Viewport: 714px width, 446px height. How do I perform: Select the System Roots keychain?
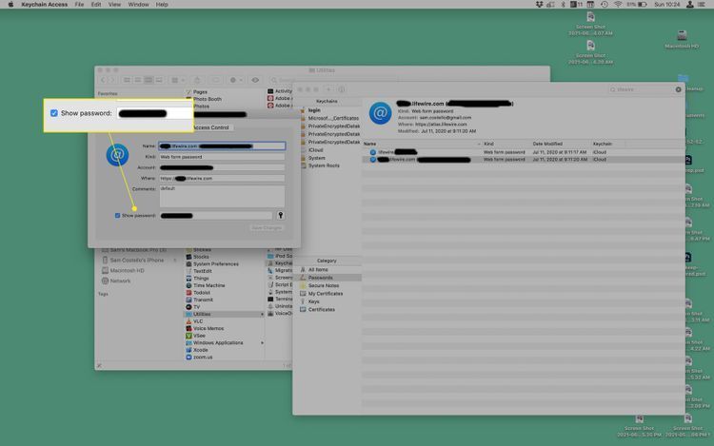(322, 165)
